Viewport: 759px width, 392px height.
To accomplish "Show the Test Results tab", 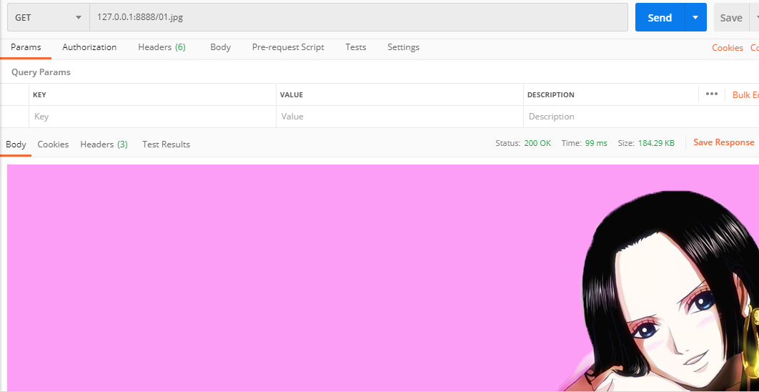I will 166,144.
